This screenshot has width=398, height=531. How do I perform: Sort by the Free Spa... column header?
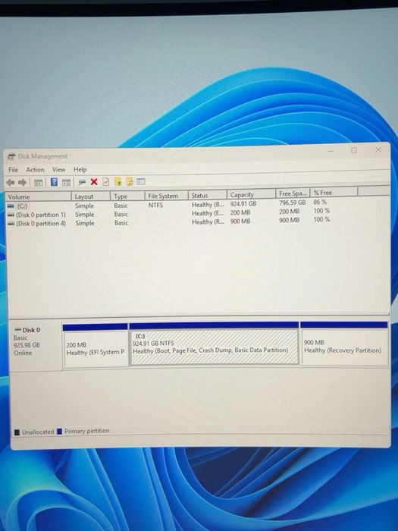pos(293,193)
